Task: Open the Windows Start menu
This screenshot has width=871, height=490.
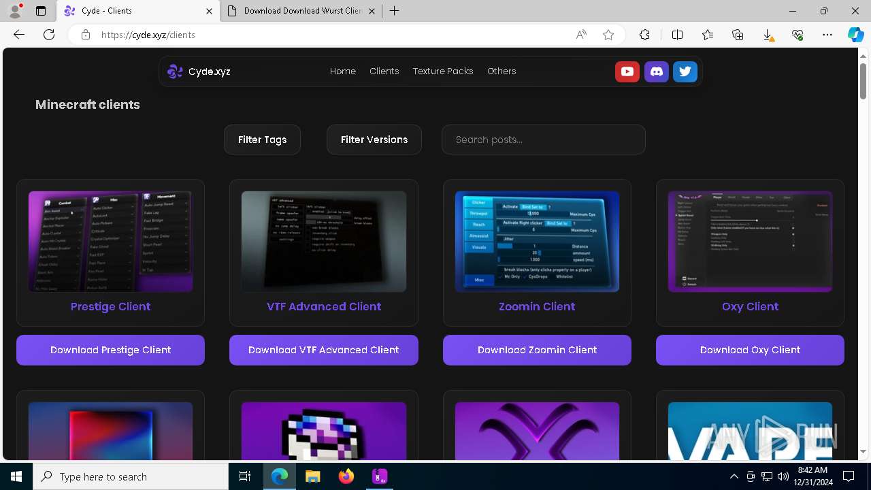Action: point(16,476)
